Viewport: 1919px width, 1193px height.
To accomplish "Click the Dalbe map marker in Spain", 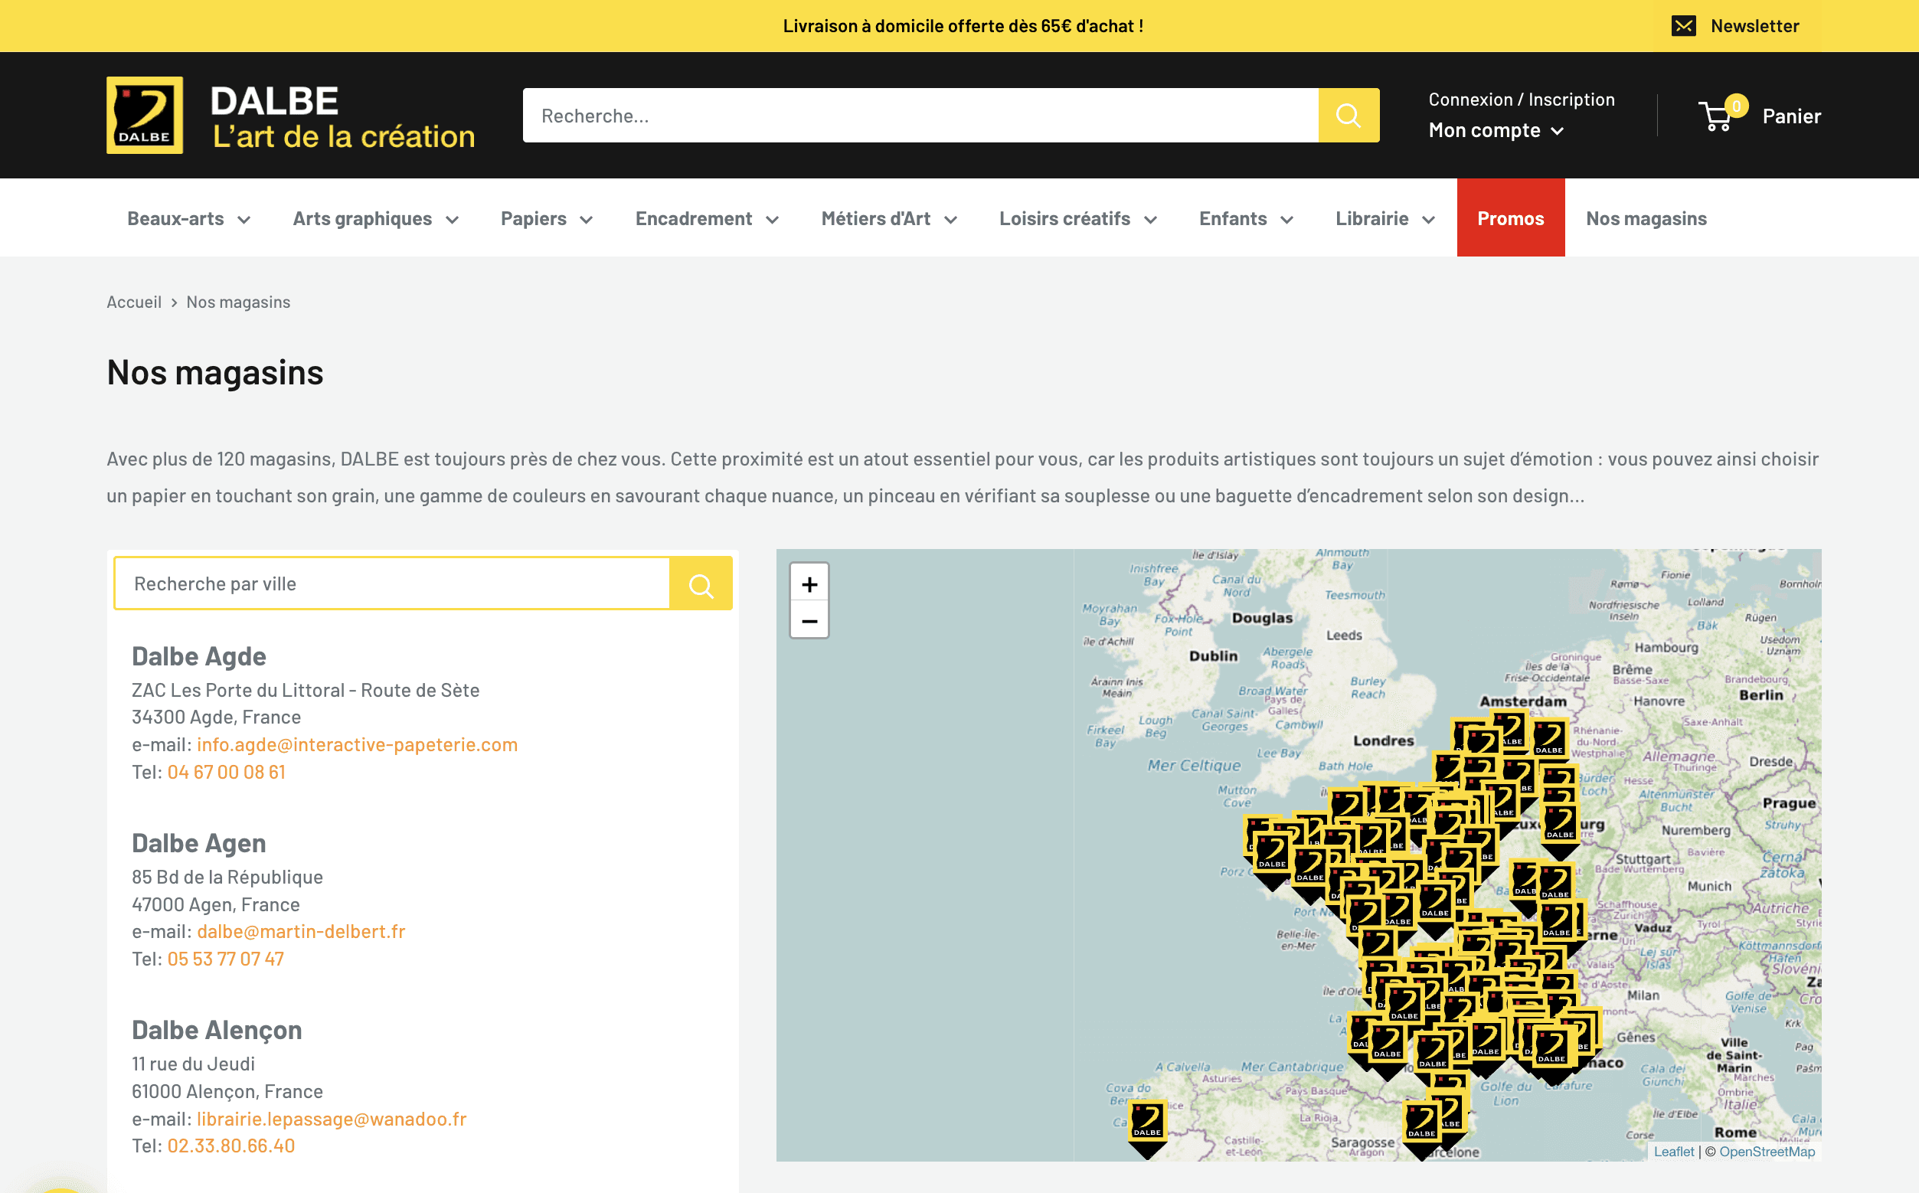I will pos(1146,1122).
